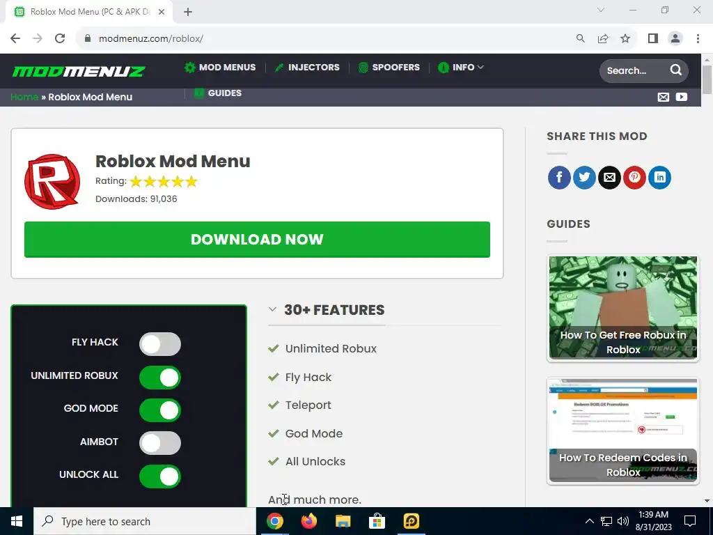
Task: Open the Mod Menus nav item
Action: [220, 68]
